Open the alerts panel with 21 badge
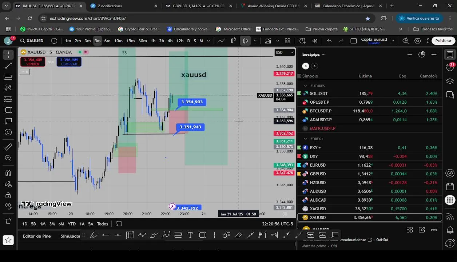 click(x=450, y=67)
